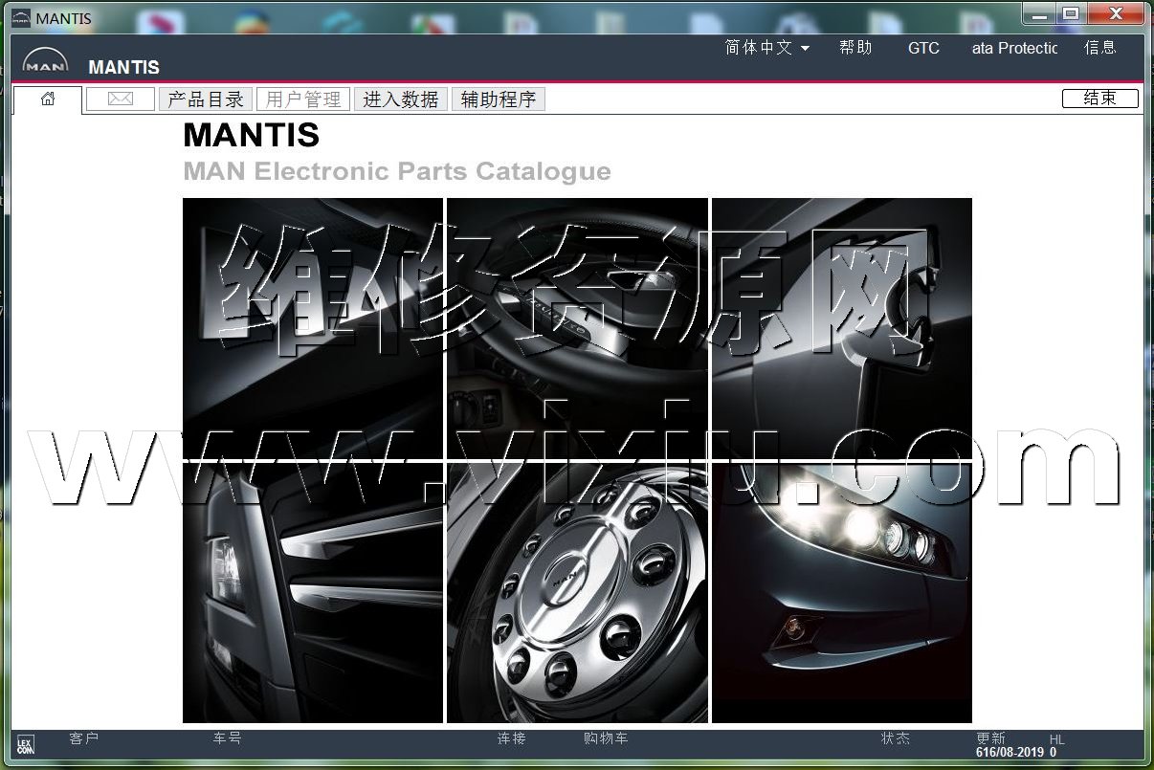
Task: Switch to the 产品目录 tab
Action: [206, 99]
